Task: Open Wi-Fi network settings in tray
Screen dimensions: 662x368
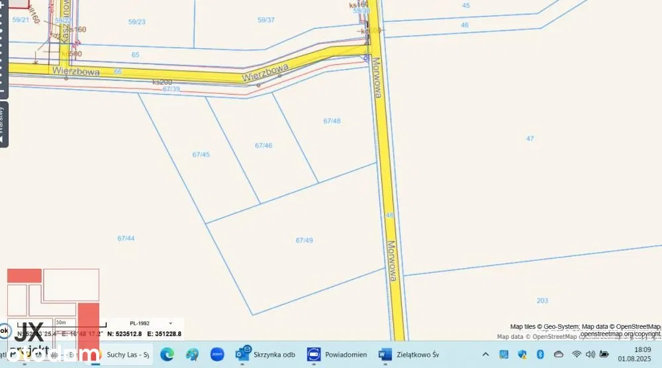Action: tap(577, 355)
